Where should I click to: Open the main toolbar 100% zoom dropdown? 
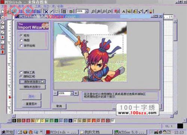pos(87,11)
